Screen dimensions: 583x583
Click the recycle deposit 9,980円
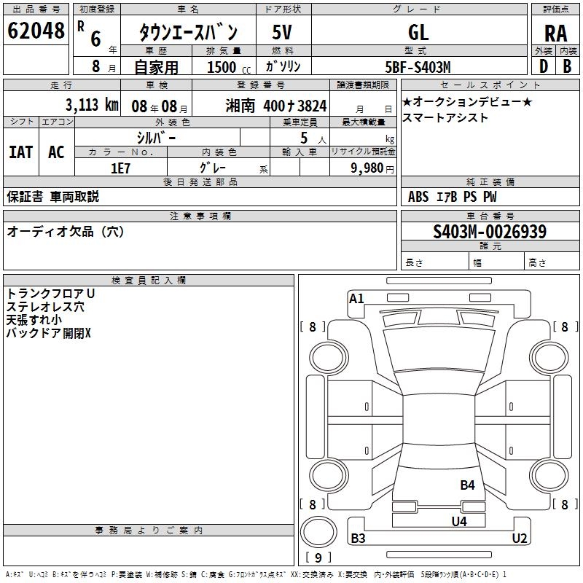[372, 168]
